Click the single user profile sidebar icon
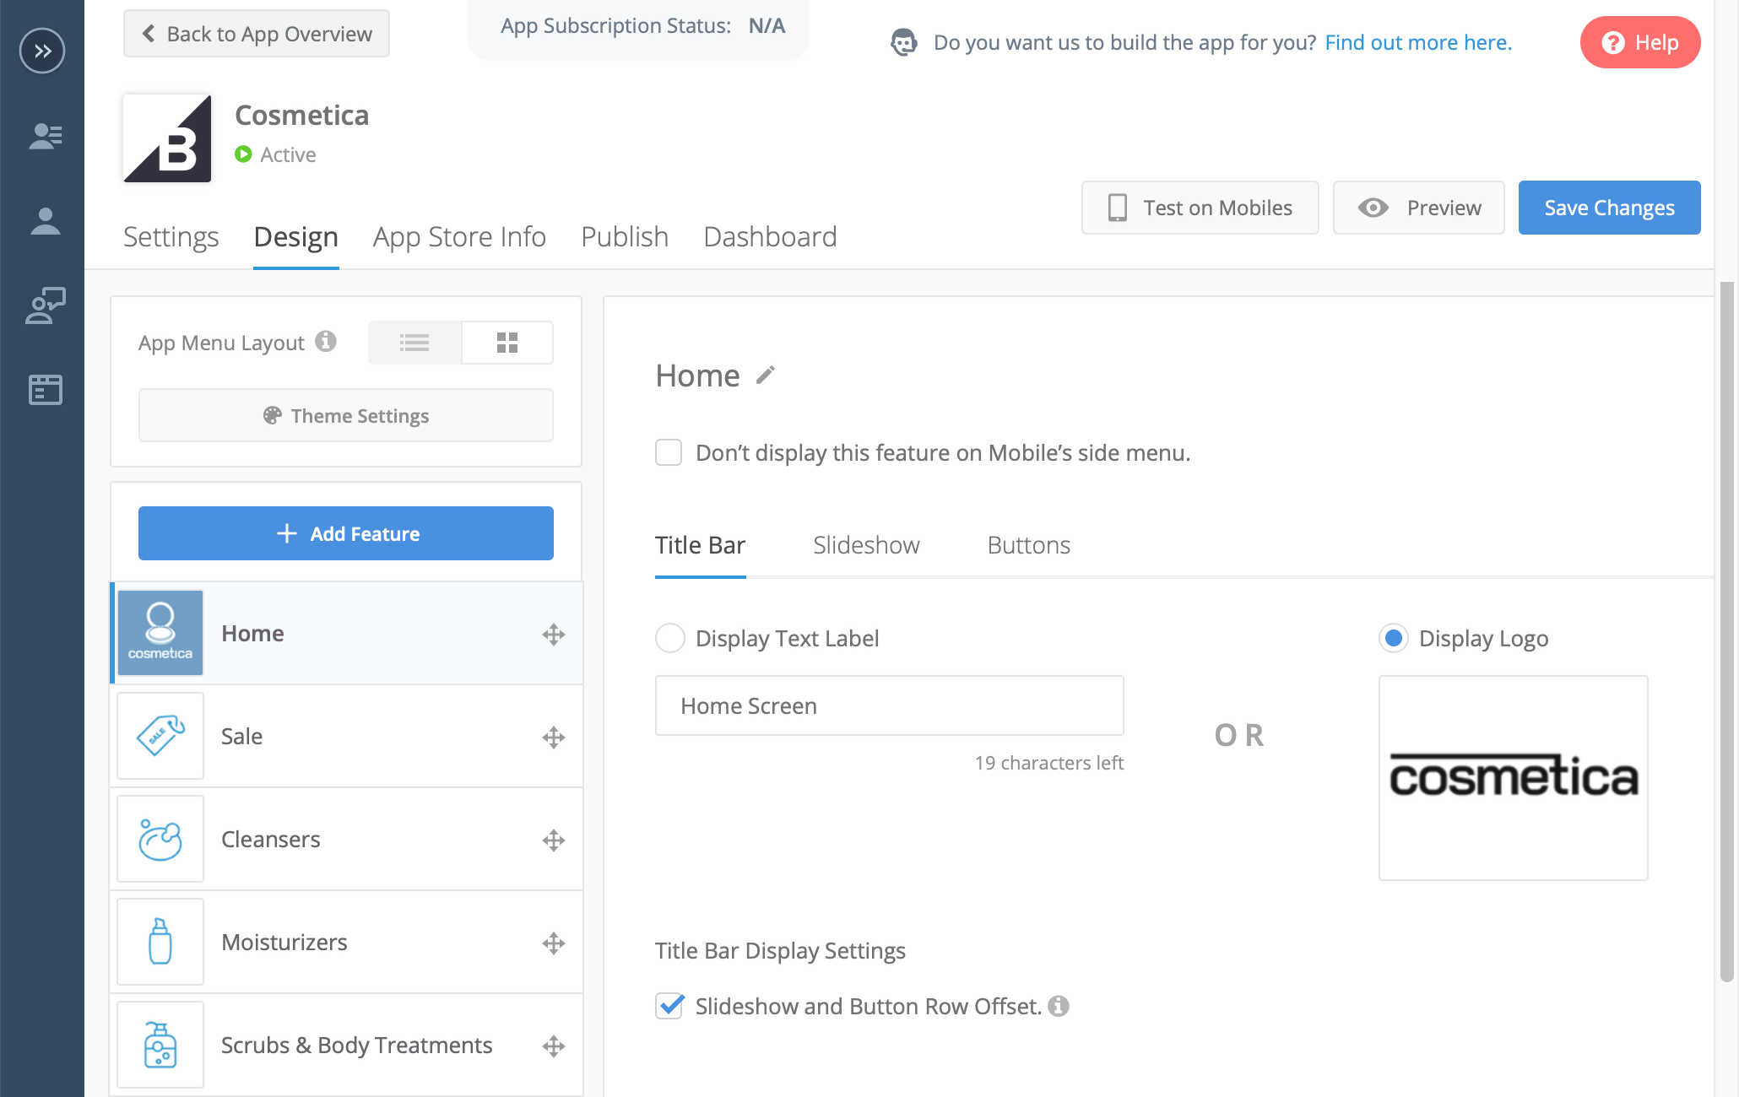 click(x=45, y=221)
